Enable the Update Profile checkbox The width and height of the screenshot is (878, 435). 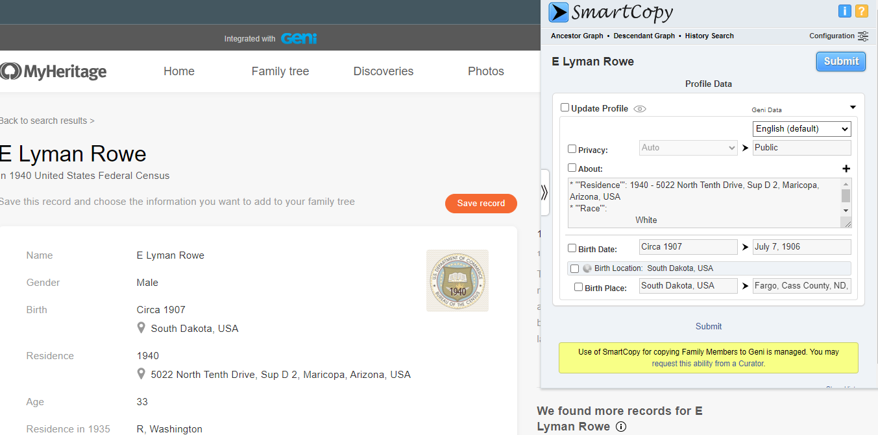(565, 108)
